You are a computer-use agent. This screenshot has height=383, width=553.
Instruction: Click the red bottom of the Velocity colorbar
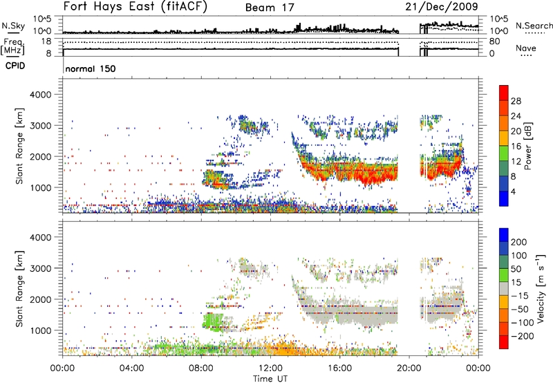(504, 342)
